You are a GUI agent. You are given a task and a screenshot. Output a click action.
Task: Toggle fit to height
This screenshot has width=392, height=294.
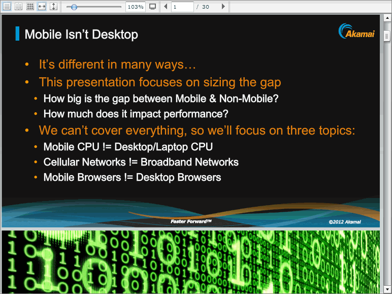pos(53,7)
